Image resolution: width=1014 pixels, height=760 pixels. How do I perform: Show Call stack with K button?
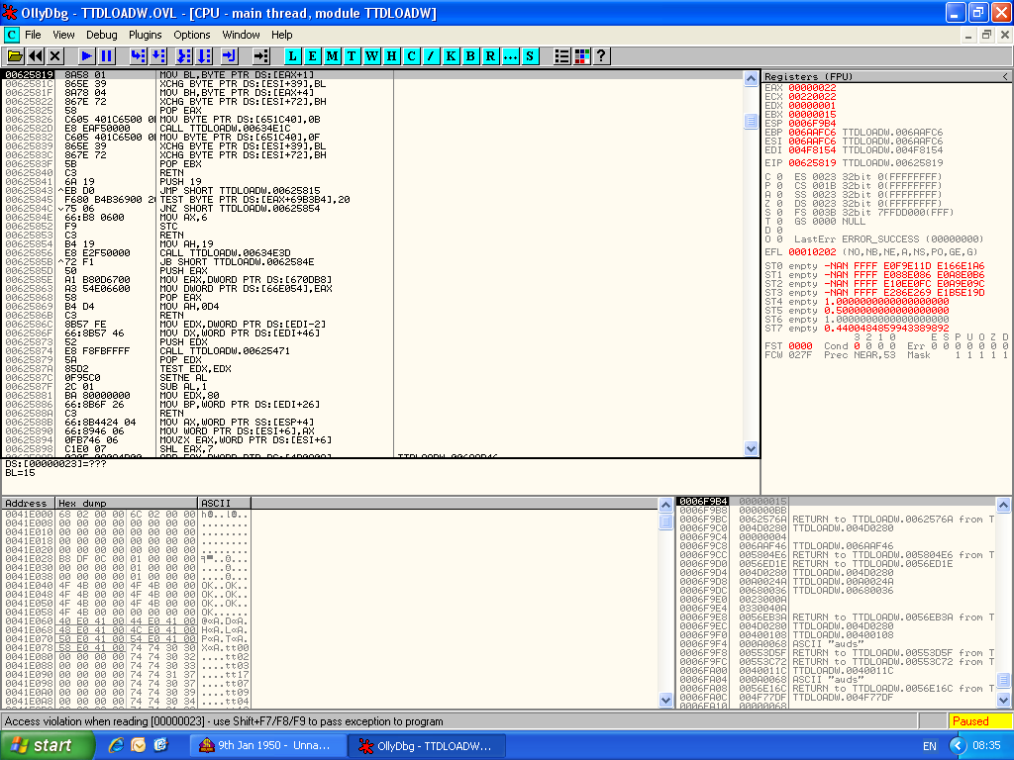451,56
